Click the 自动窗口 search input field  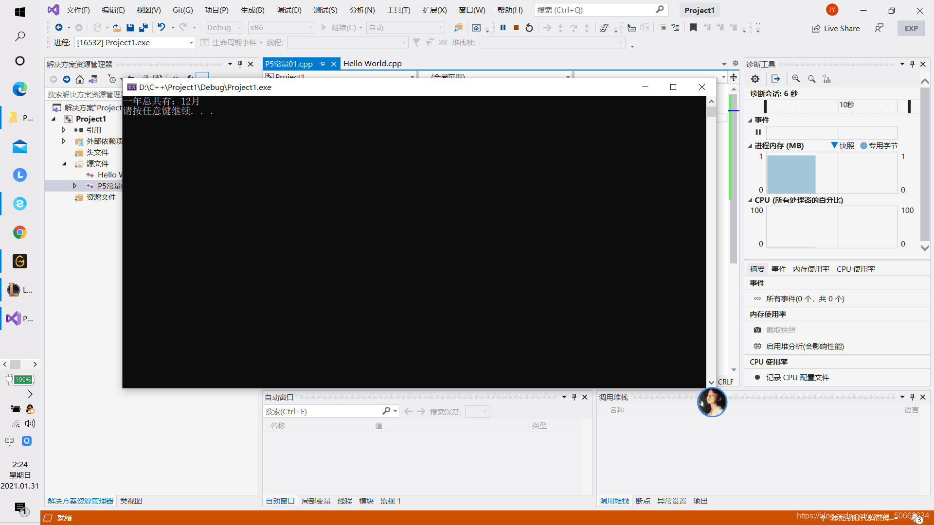point(321,411)
